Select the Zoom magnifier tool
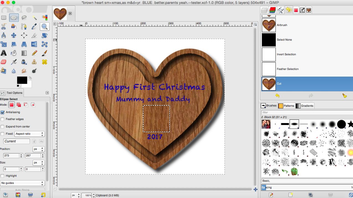The width and height of the screenshot is (353, 198). [44, 27]
